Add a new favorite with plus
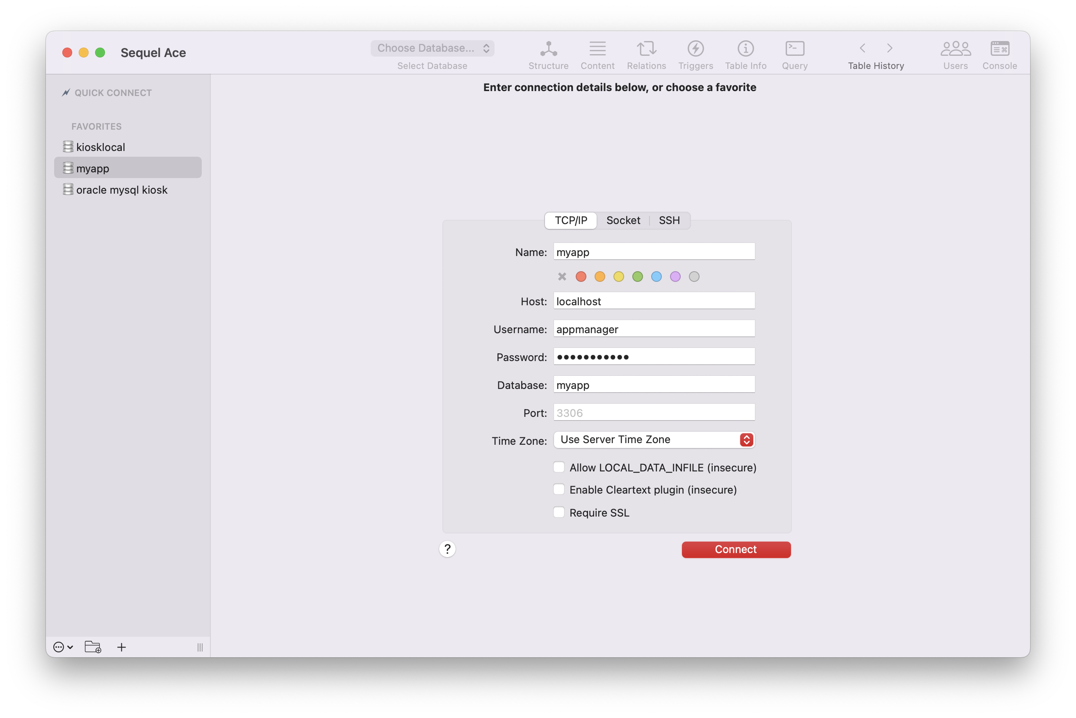 121,647
